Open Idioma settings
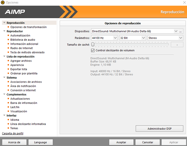The height and width of the screenshot is (146, 187). pos(15,120)
